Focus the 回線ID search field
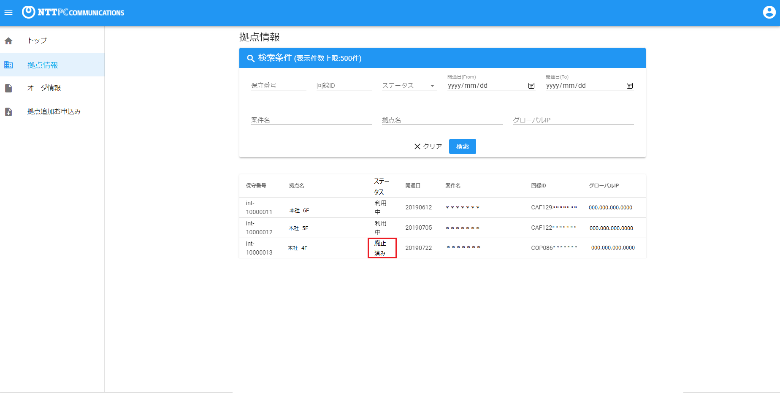 [344, 86]
